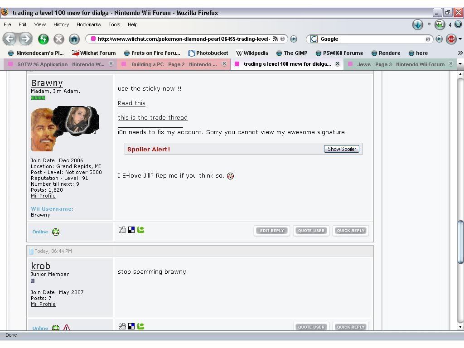This screenshot has height=348, width=464.
Task: Open Brawny's username profile link
Action: [47, 83]
